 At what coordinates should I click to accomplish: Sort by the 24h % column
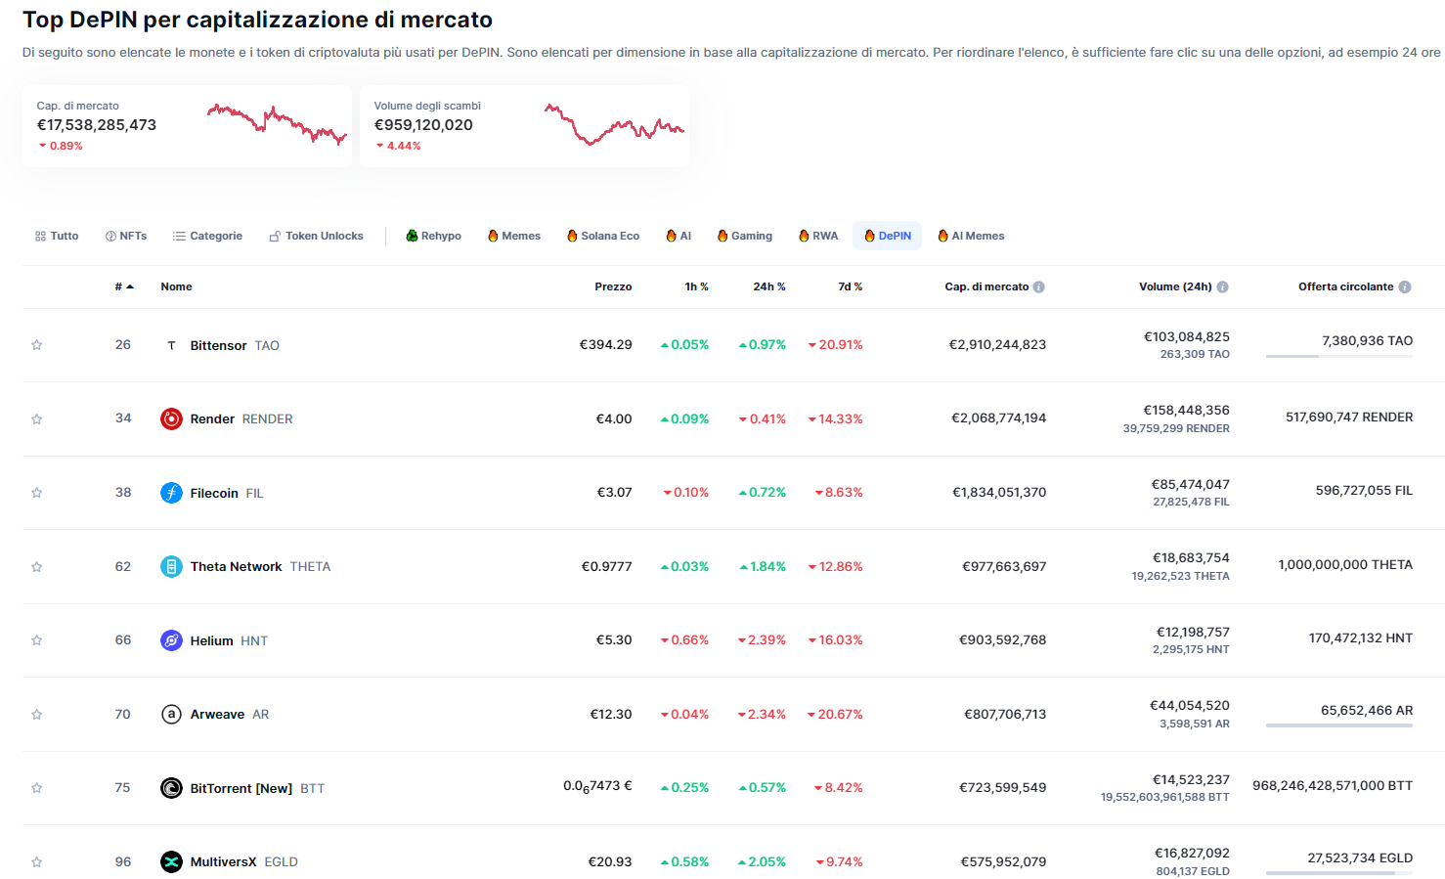(769, 286)
